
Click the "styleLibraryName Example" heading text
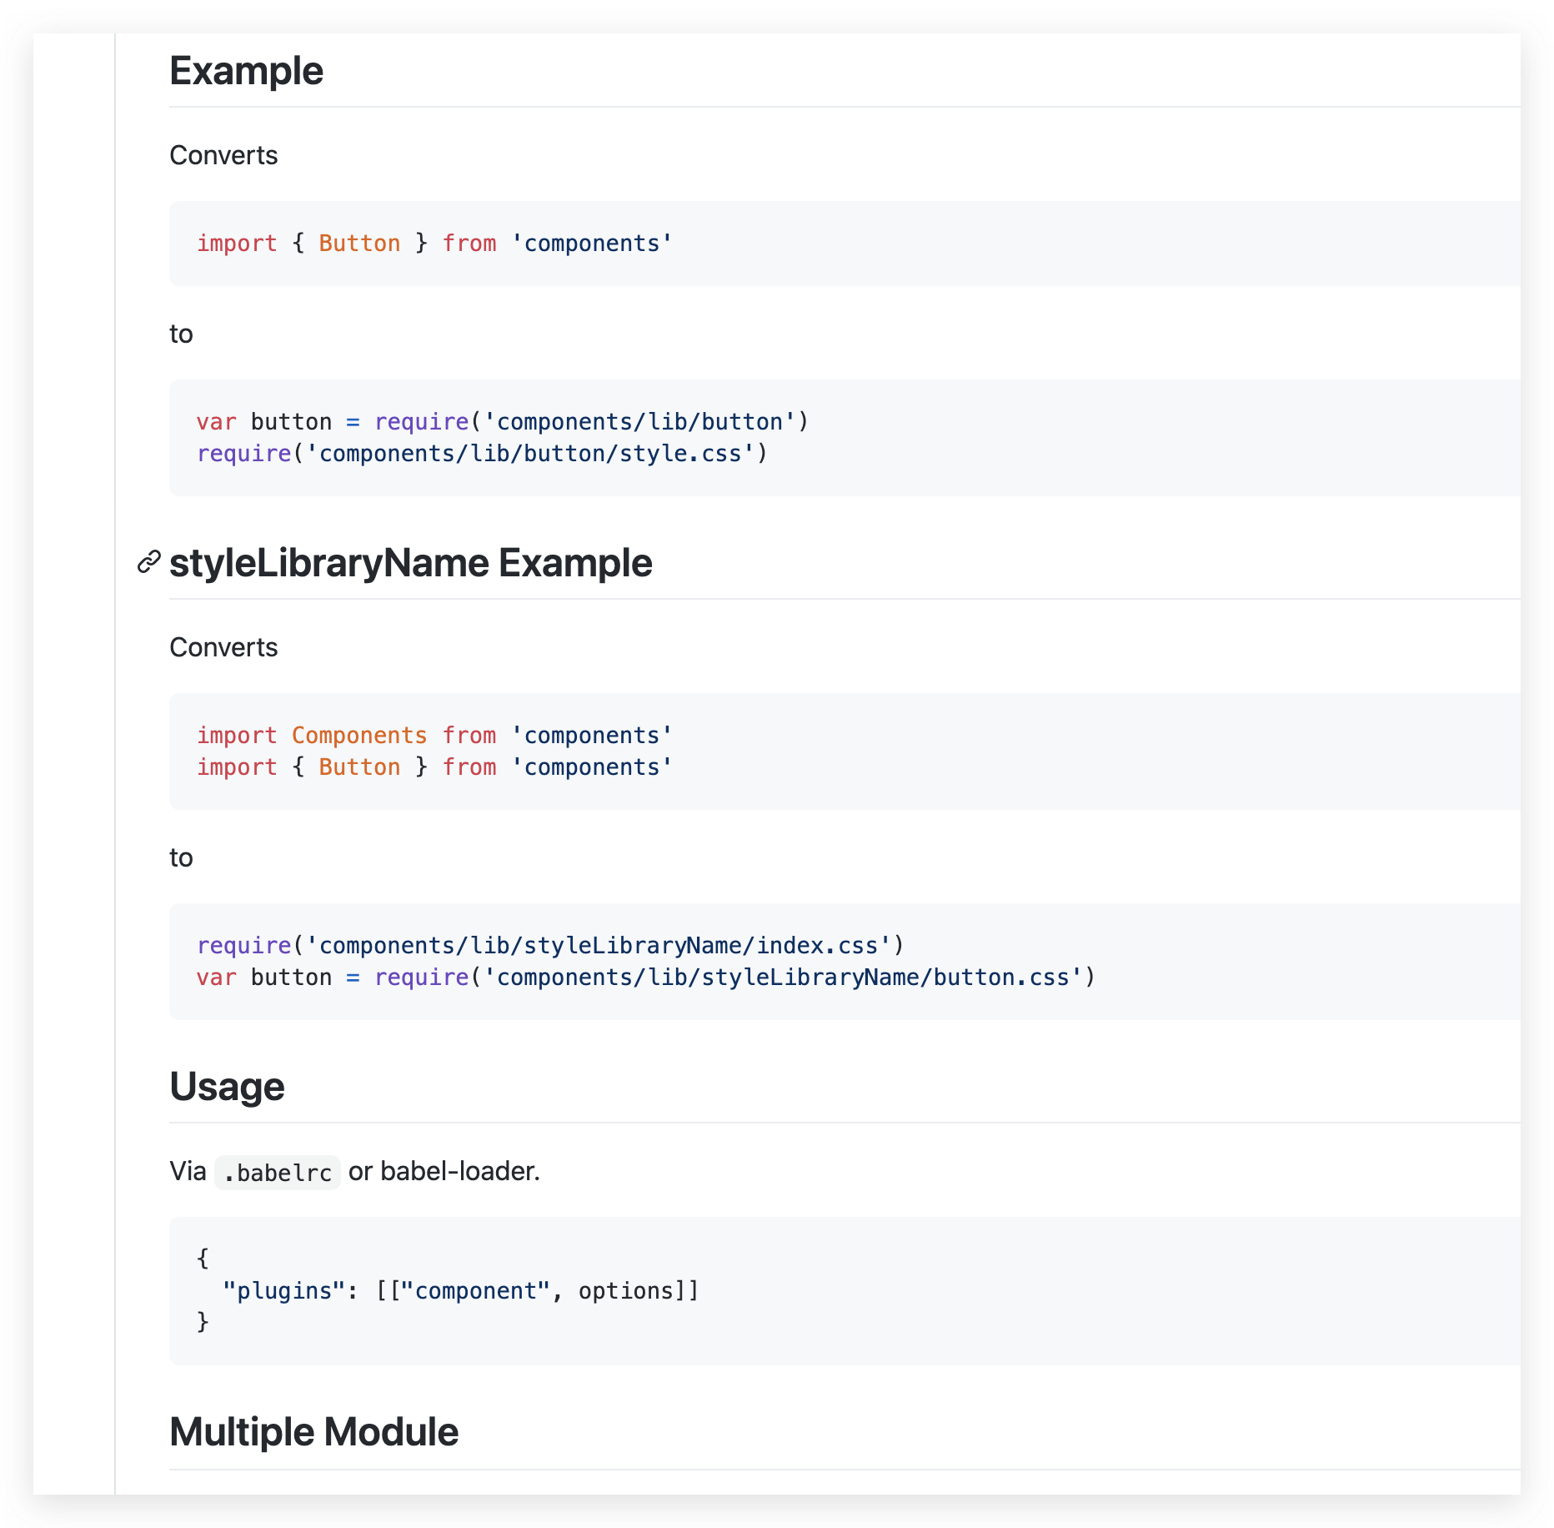411,563
